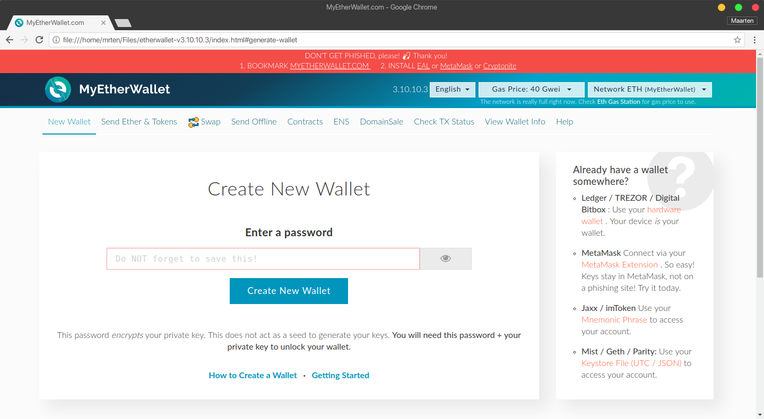Click the MyEtherWallet logo icon
The image size is (764, 419).
coord(58,90)
